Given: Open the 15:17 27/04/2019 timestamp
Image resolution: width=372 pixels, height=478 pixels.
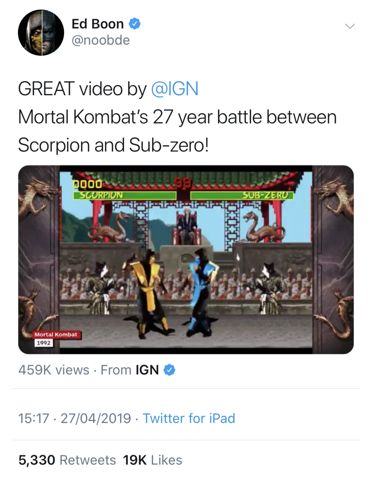Looking at the screenshot, I should [x=74, y=418].
